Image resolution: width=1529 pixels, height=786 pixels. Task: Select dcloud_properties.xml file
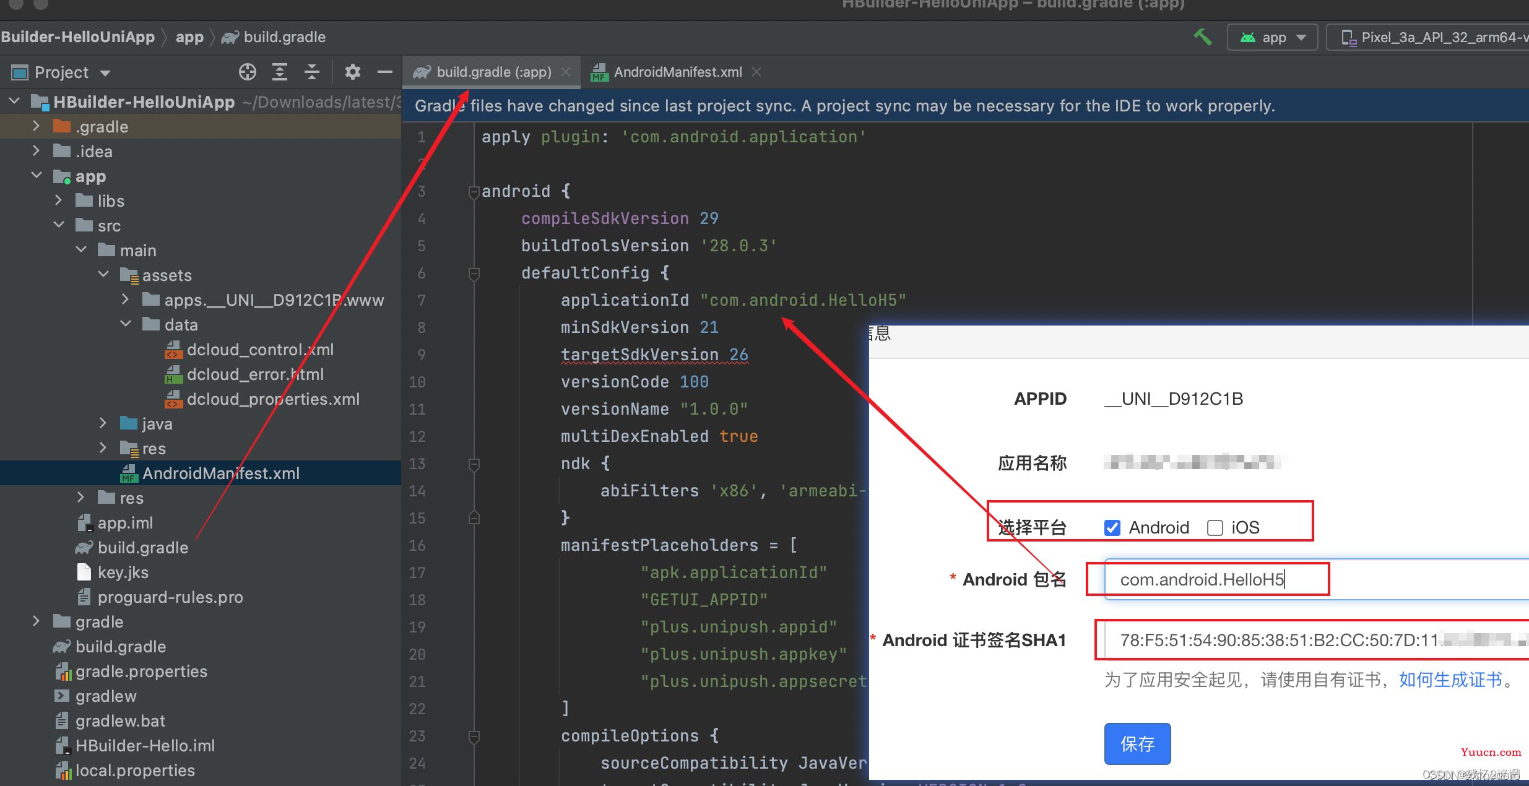[x=261, y=399]
